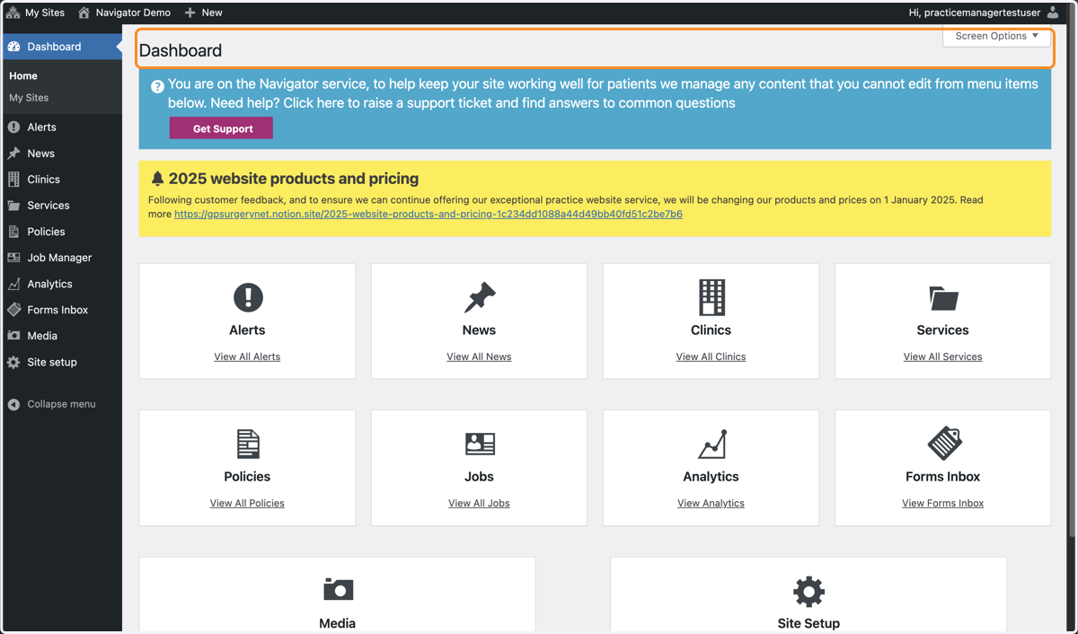The image size is (1078, 634).
Task: Click the 2025 website products and pricing heading
Action: (294, 179)
